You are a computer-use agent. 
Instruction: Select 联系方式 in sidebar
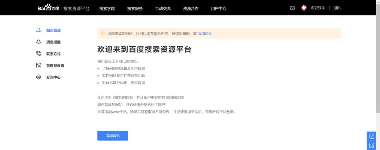coord(53,54)
